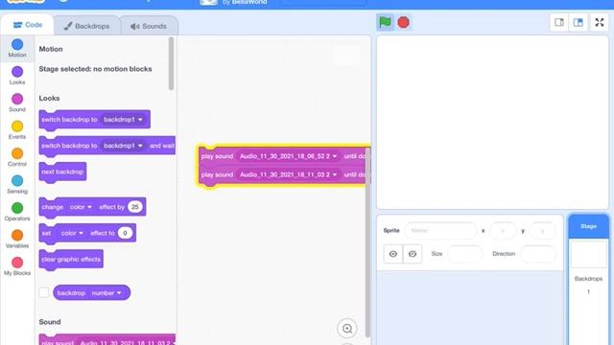Select the Variables category circle
Viewport: 614px width, 345px height.
click(17, 235)
